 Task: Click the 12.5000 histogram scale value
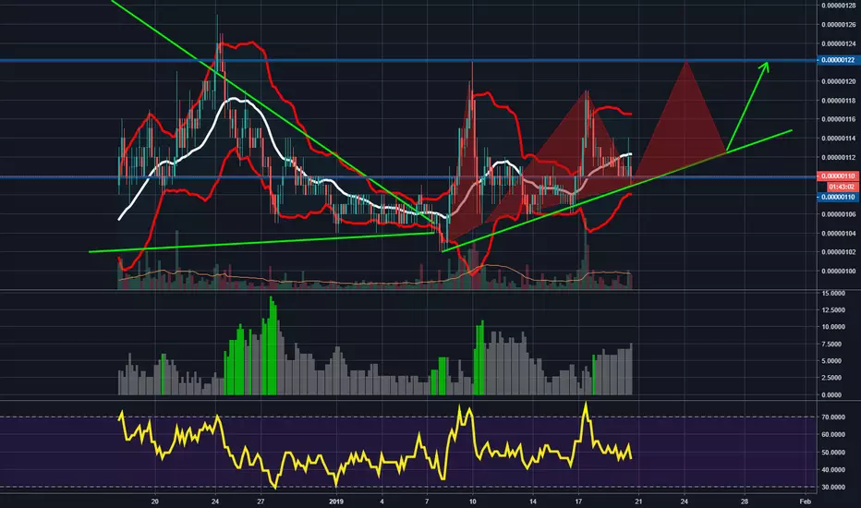click(x=833, y=310)
